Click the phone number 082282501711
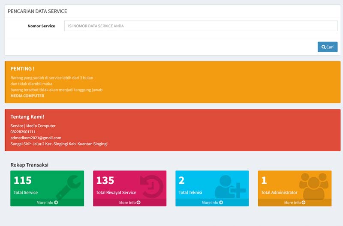The height and width of the screenshot is (226, 343). click(23, 132)
